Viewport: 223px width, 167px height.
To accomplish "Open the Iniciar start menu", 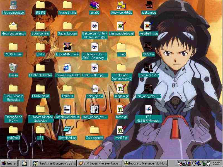I will 9,163.
